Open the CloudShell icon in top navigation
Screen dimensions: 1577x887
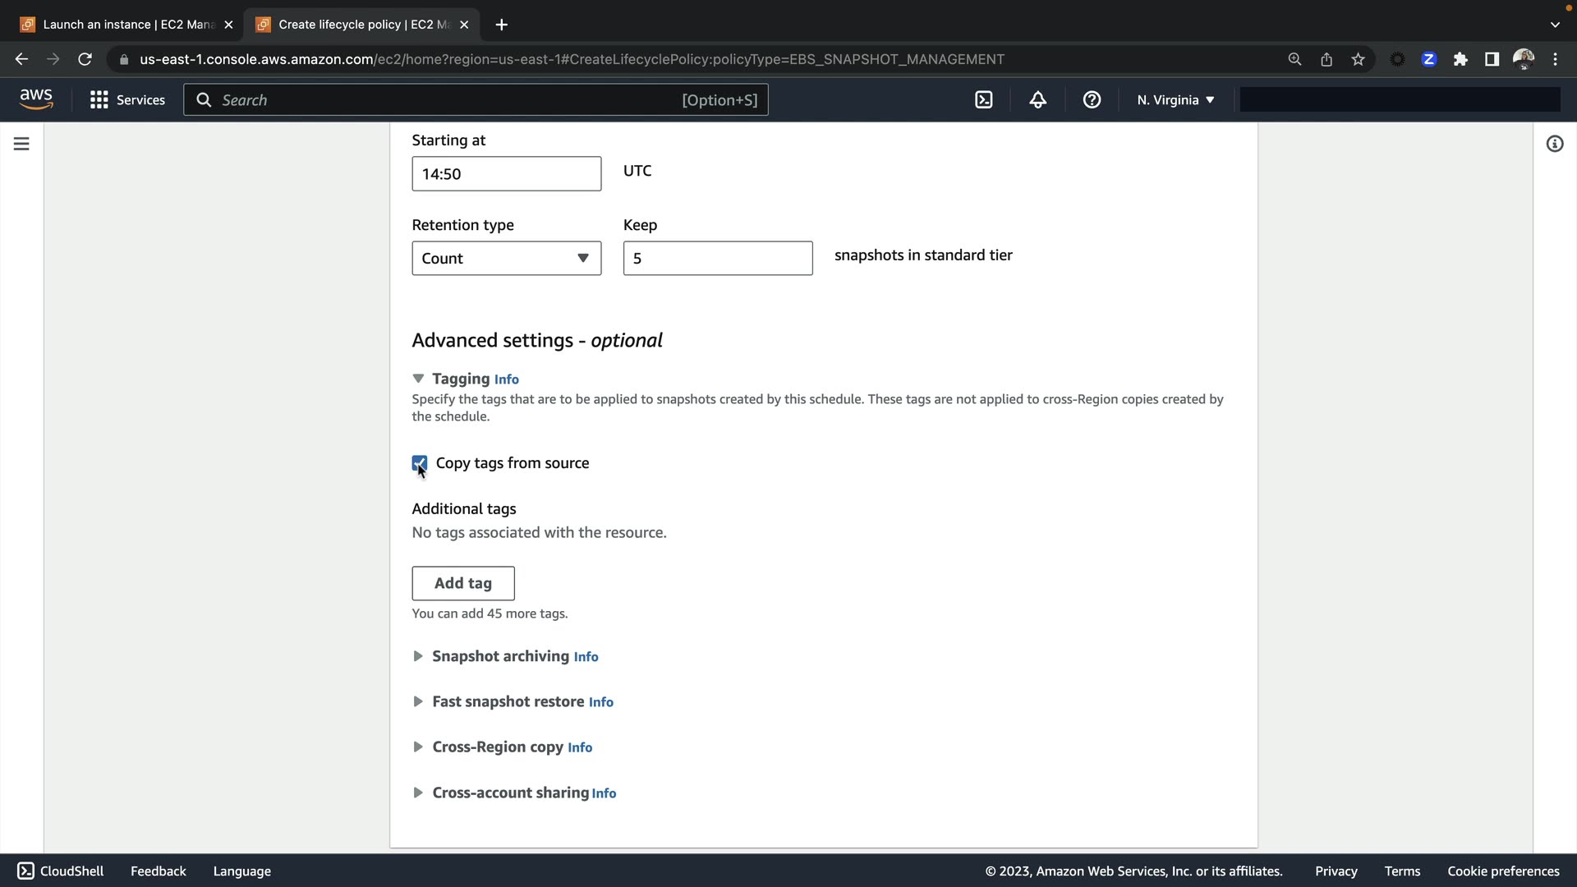983,100
